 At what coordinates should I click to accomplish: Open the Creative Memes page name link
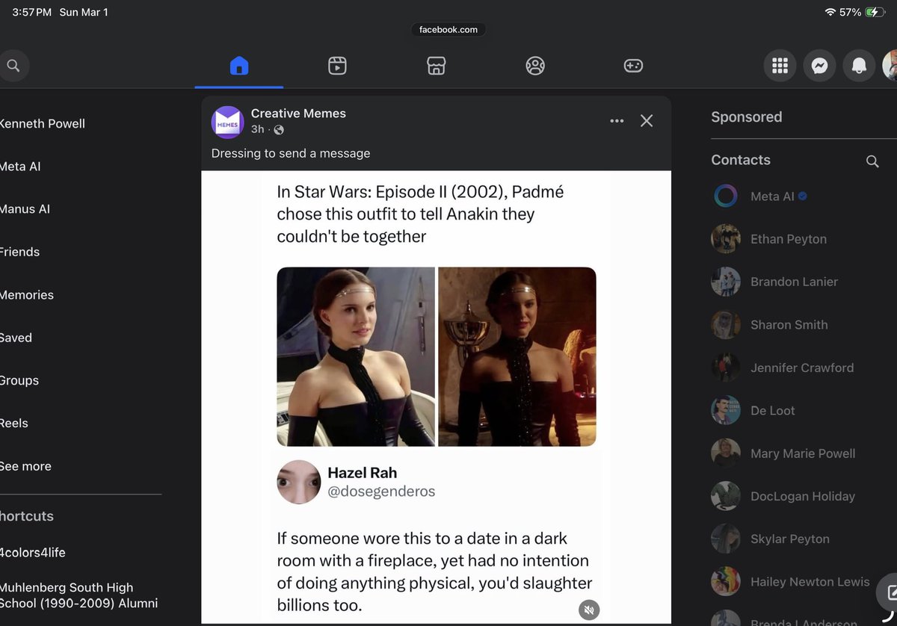point(298,114)
